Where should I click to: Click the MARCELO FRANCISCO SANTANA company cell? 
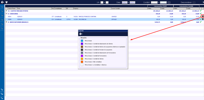87,16
